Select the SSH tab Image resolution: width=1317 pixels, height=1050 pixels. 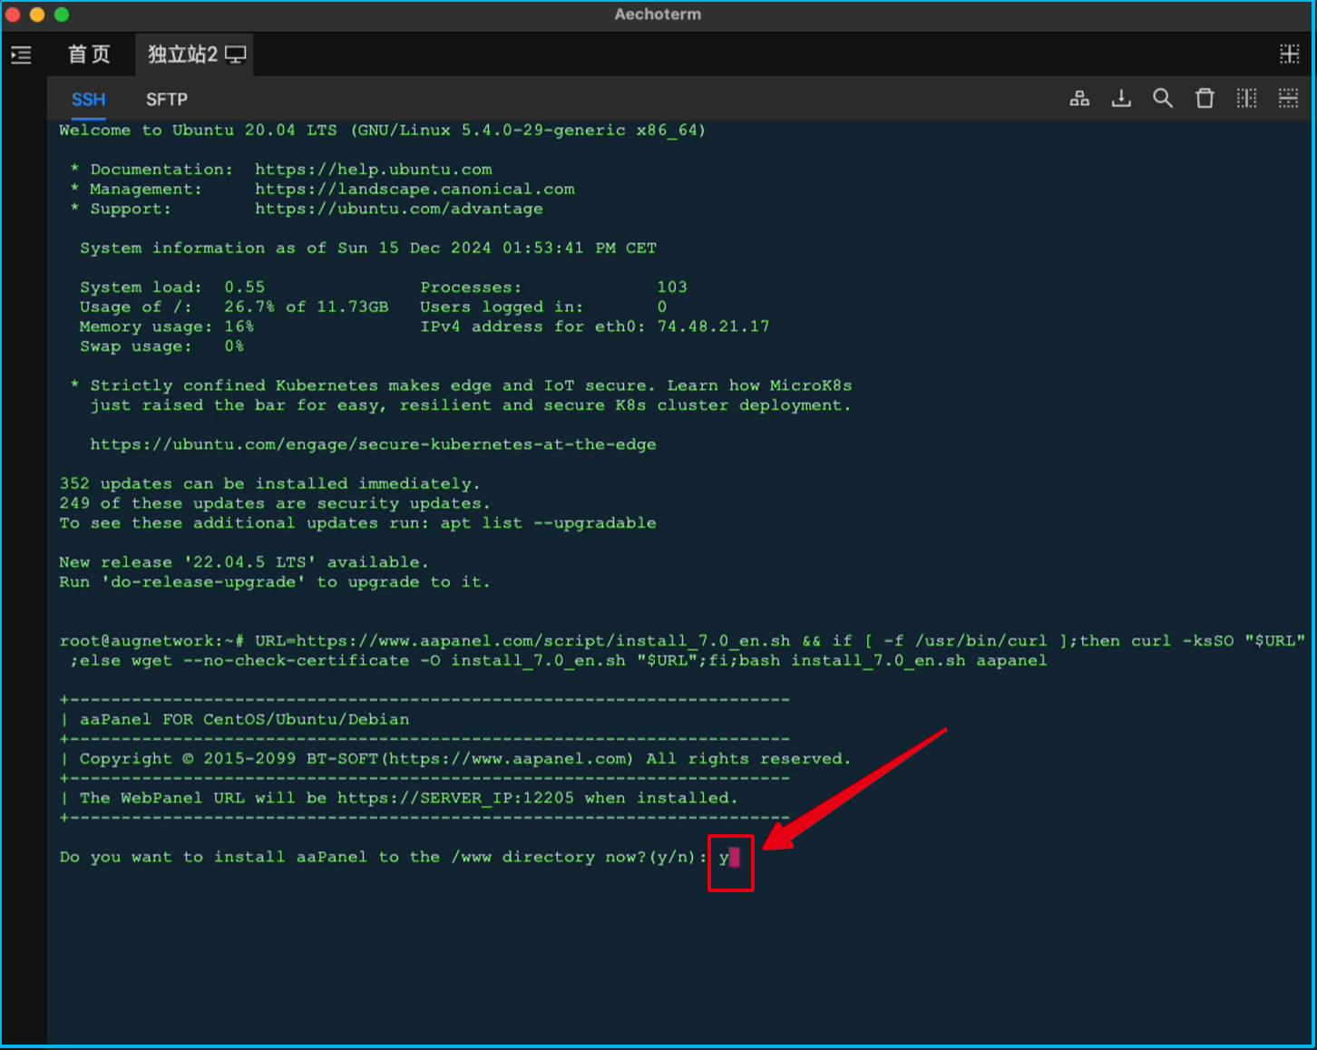pos(89,100)
